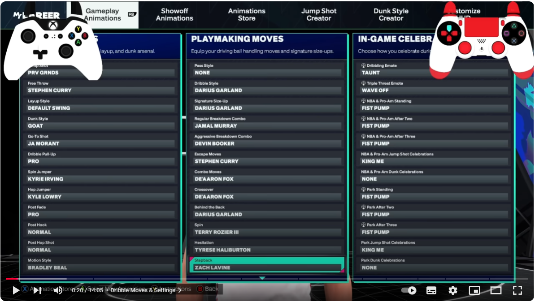Go to the Animations Store tab
This screenshot has height=302, width=535.
pos(246,15)
